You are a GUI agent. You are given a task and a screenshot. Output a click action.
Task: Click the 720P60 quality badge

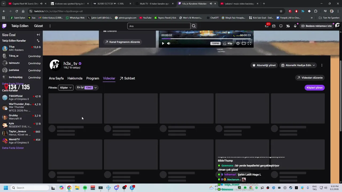(x=215, y=43)
